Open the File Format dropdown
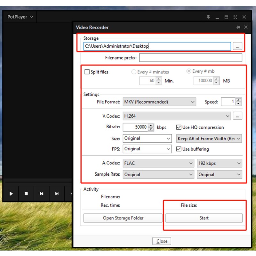 click(159, 102)
